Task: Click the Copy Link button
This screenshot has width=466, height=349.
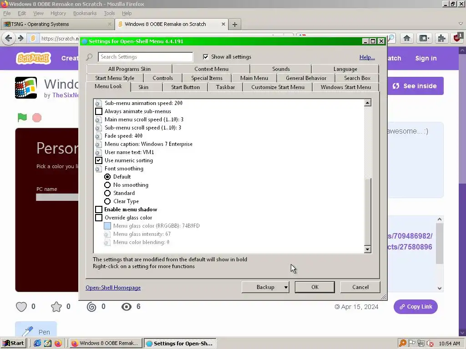Action: tap(415, 307)
